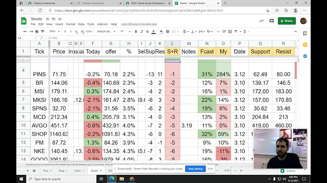Switch to the Pos sheet tab
Screen dimensions: 327x183
pyautogui.click(x=48, y=170)
